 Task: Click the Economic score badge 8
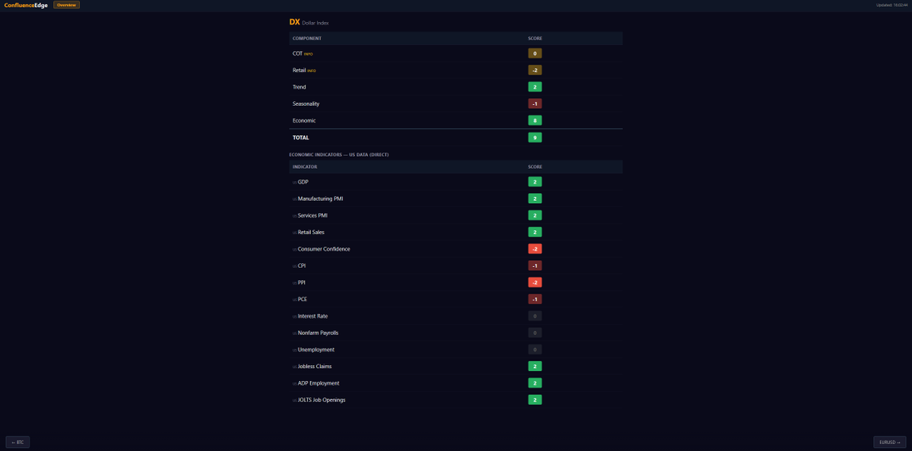535,120
